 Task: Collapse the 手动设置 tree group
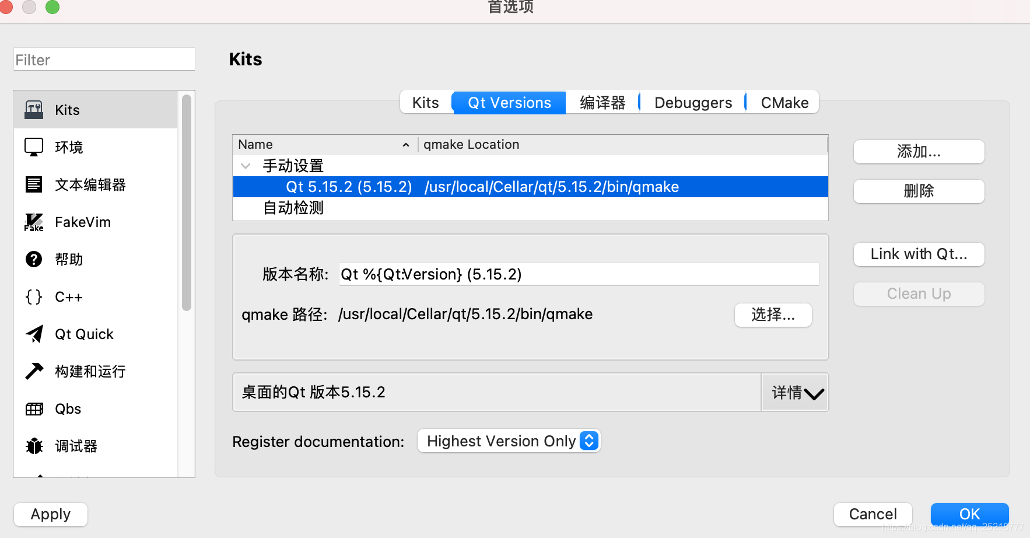pos(246,166)
